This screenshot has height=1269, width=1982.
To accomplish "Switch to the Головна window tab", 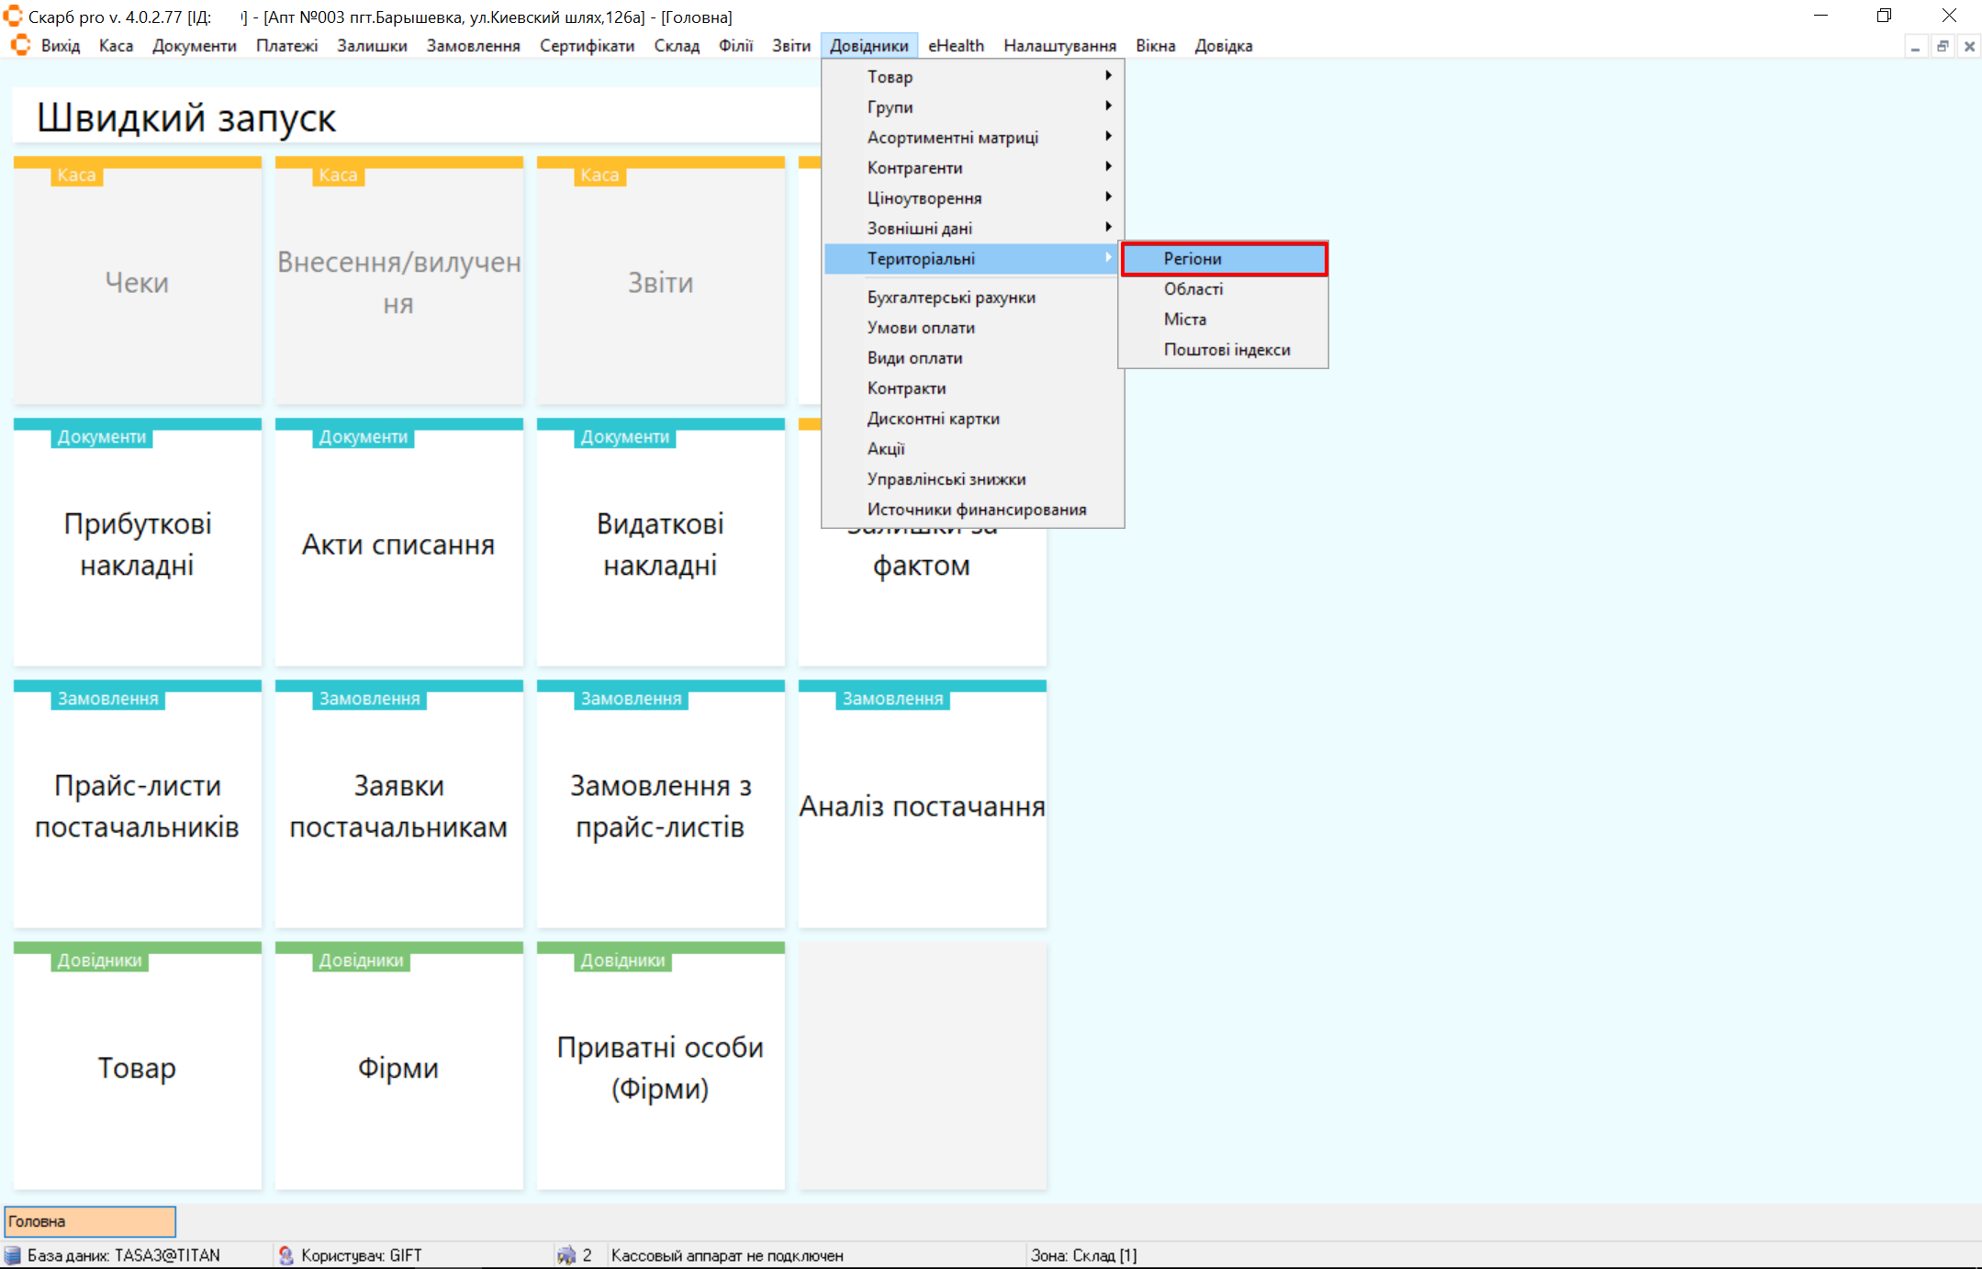I will 90,1221.
